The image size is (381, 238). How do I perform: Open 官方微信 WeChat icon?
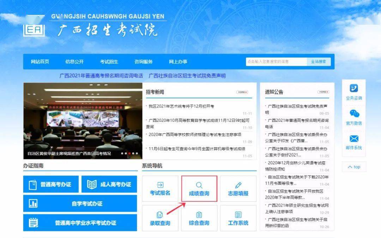click(353, 114)
